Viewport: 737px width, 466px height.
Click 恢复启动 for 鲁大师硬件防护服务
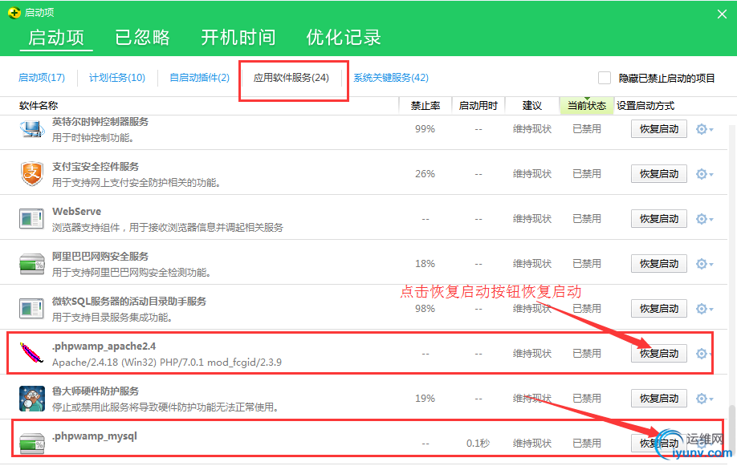pyautogui.click(x=658, y=399)
